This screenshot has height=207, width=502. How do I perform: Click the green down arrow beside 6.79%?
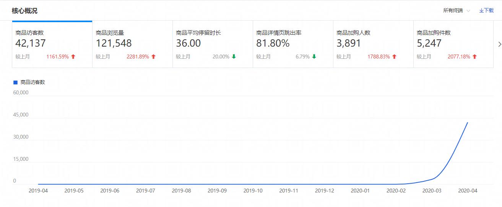pyautogui.click(x=314, y=57)
